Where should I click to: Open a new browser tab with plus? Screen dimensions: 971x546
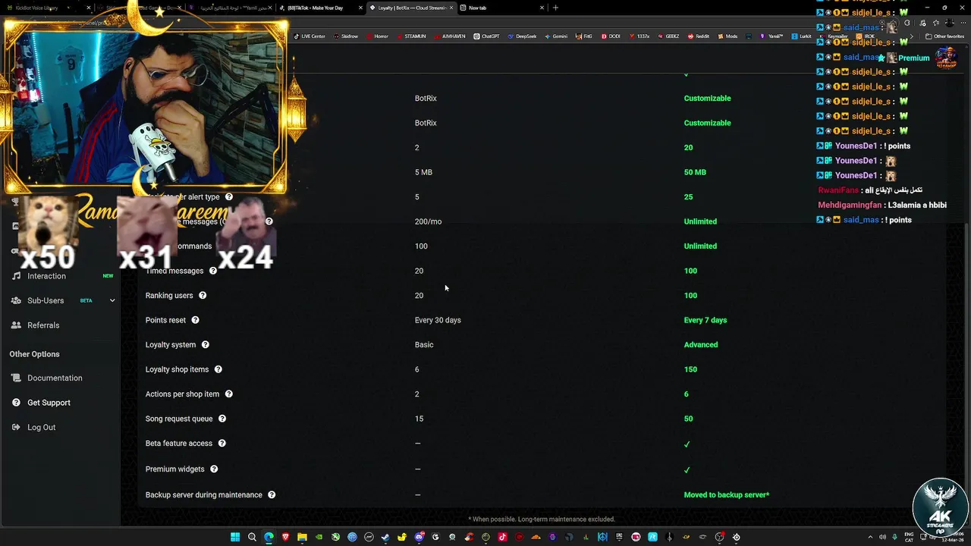tap(555, 8)
